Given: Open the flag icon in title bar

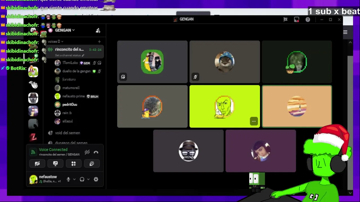Looking at the screenshot, I should (x=285, y=19).
